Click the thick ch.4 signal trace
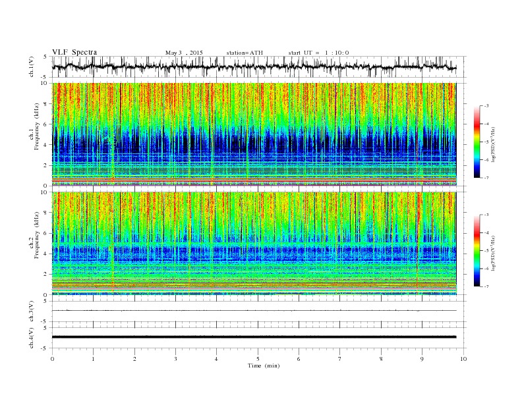Screen dimensions: 522x403 pos(254,337)
